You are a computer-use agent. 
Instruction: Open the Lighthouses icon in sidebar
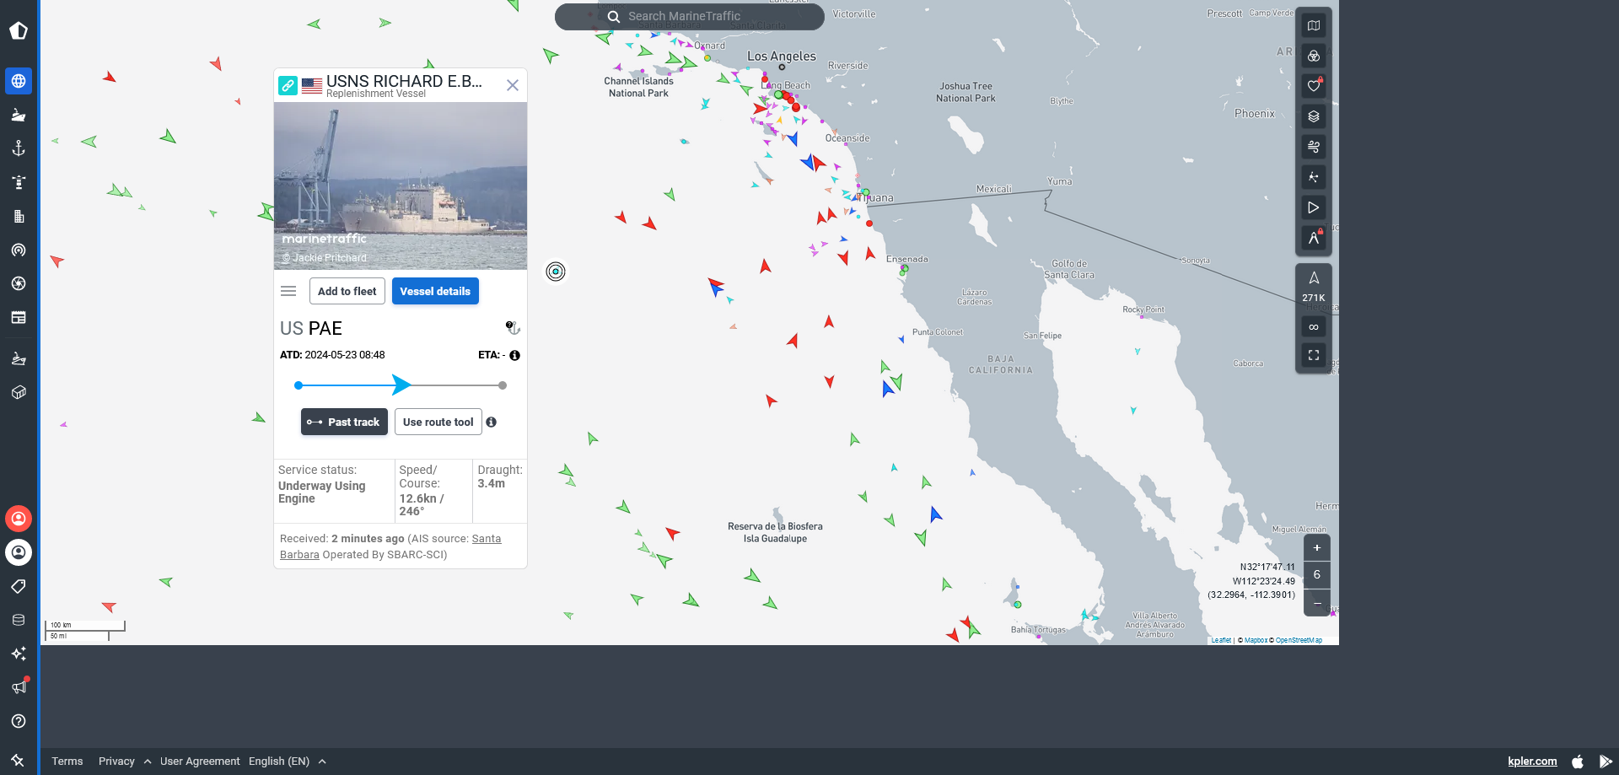click(19, 182)
